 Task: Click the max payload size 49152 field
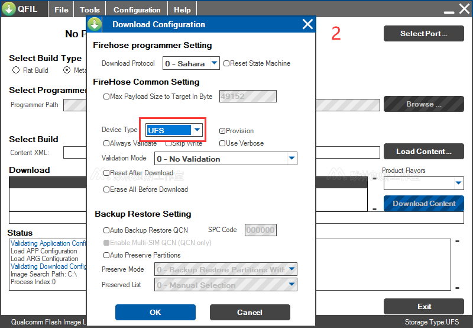248,97
